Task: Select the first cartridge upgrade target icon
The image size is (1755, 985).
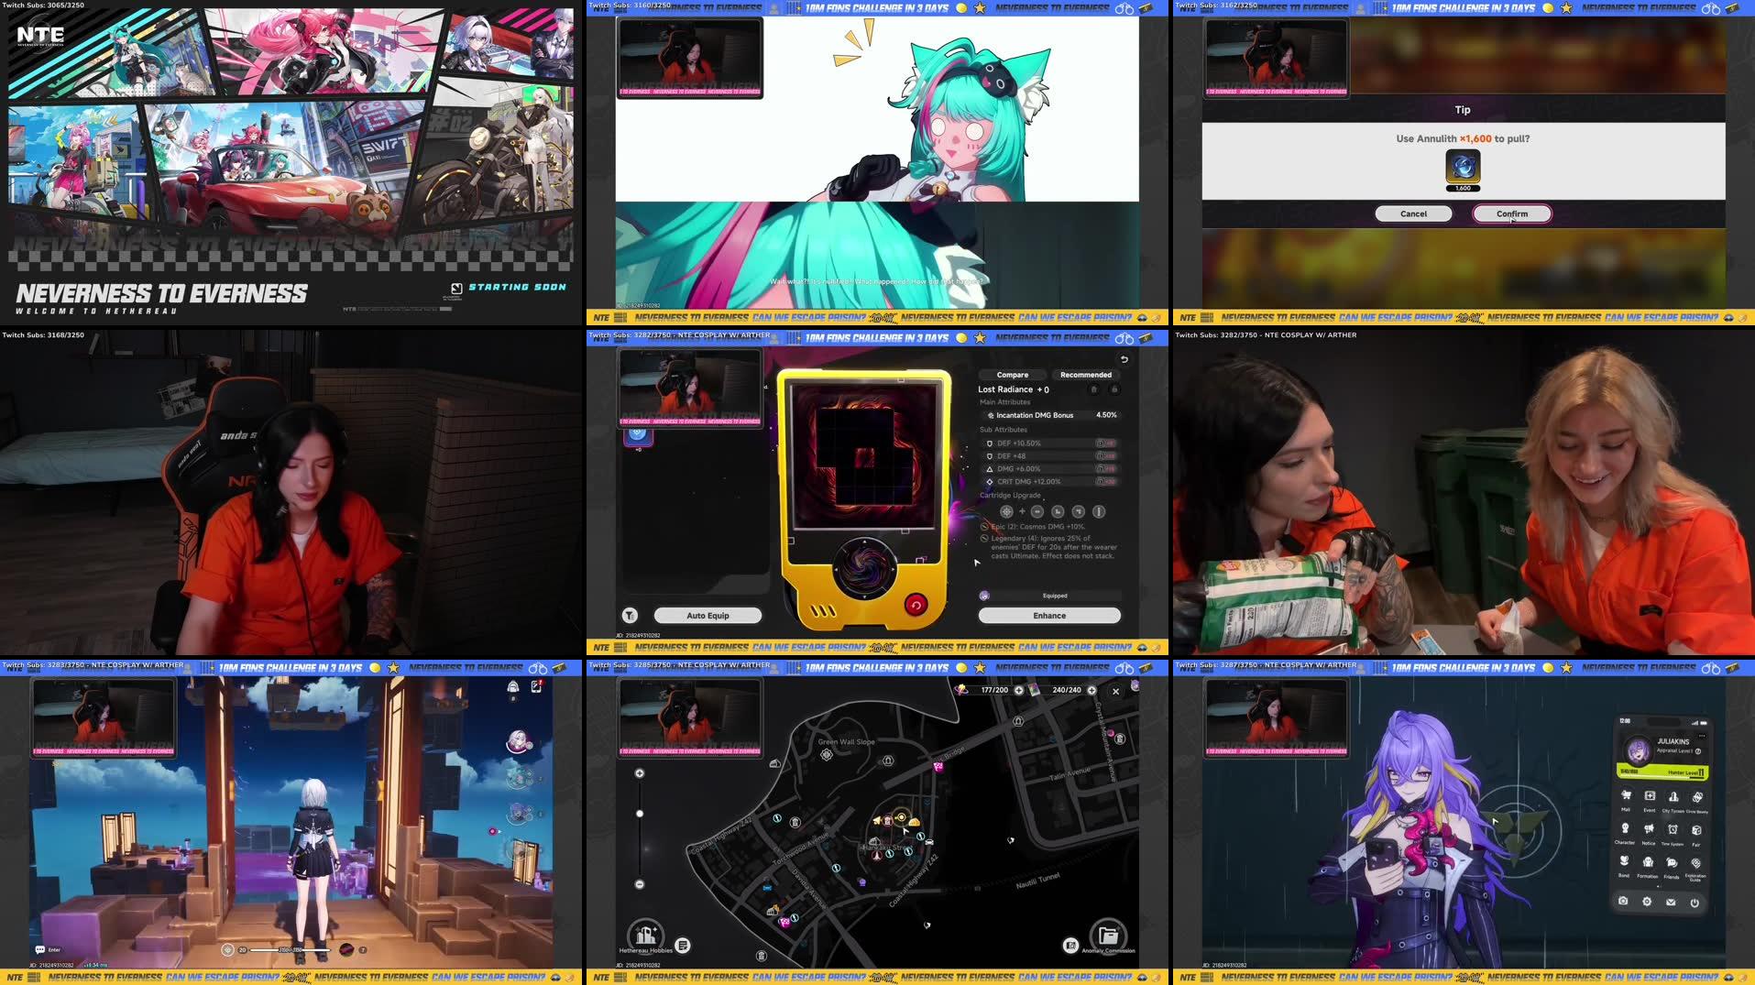Action: pos(1006,511)
